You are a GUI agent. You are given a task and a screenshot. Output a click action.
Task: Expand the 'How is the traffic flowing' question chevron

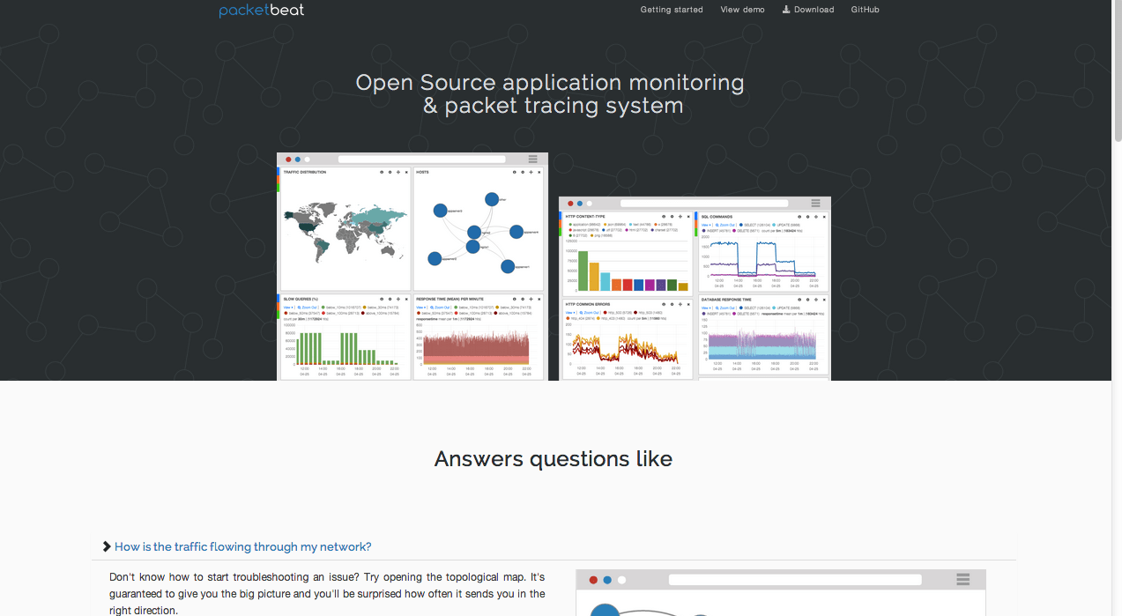point(106,546)
